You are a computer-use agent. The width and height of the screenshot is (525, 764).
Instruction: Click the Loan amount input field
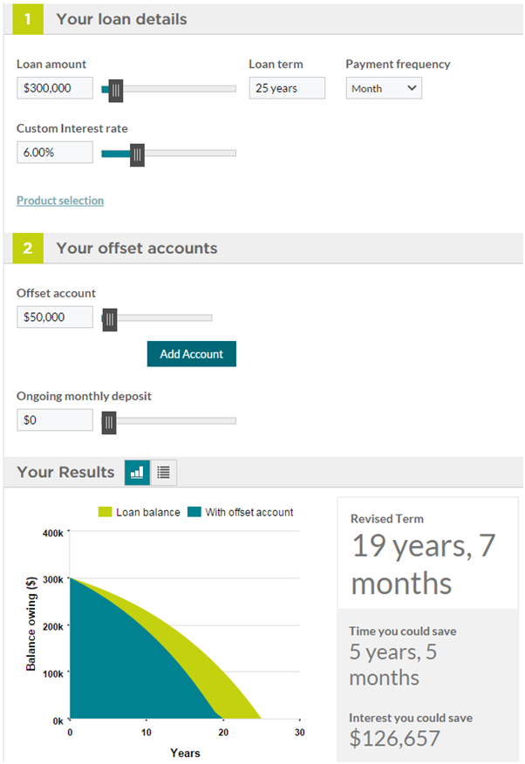coord(55,88)
